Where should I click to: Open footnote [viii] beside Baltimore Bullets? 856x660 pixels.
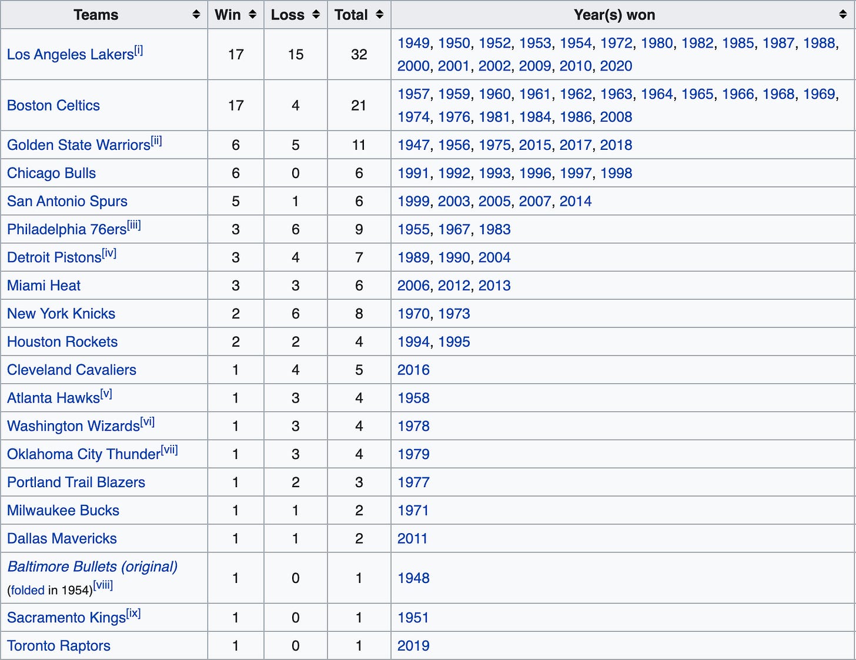[103, 585]
